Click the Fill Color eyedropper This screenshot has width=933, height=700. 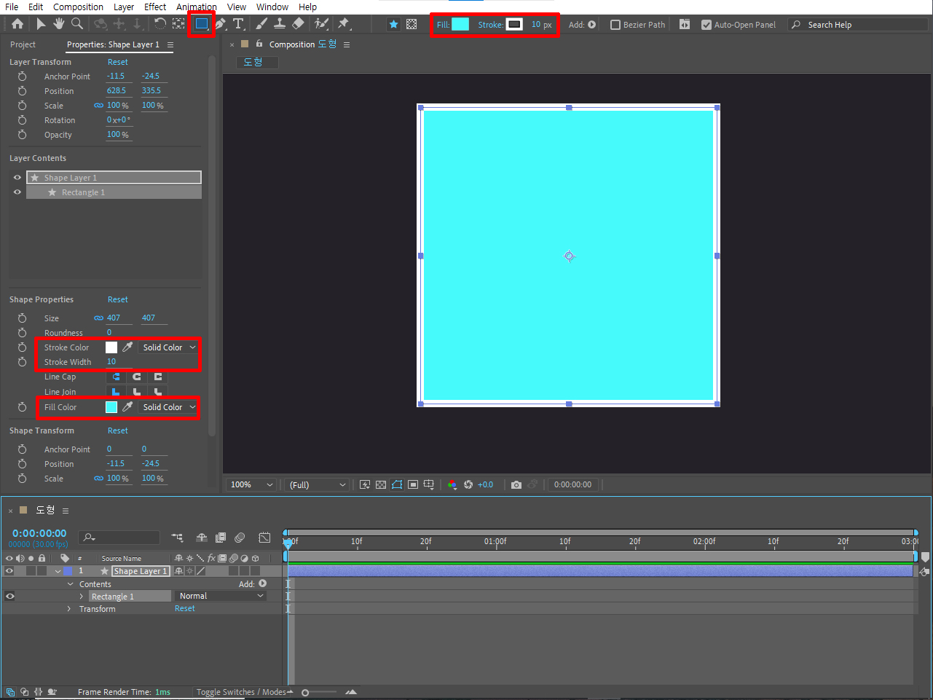(127, 407)
